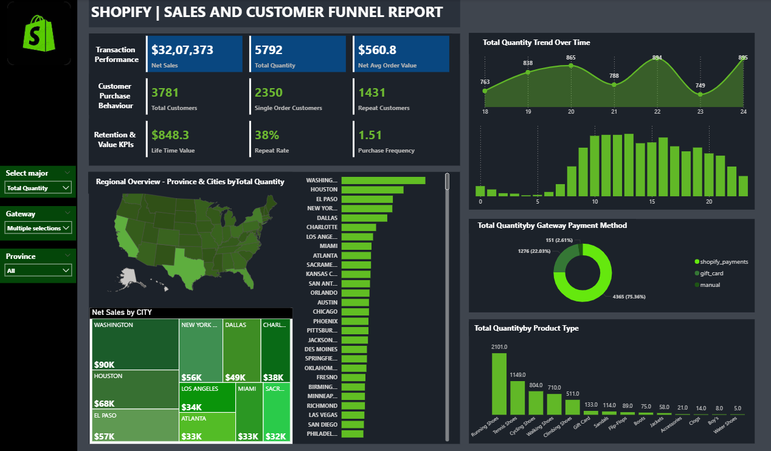The width and height of the screenshot is (771, 451).
Task: Collapse the Select major slicer header
Action: 69,173
